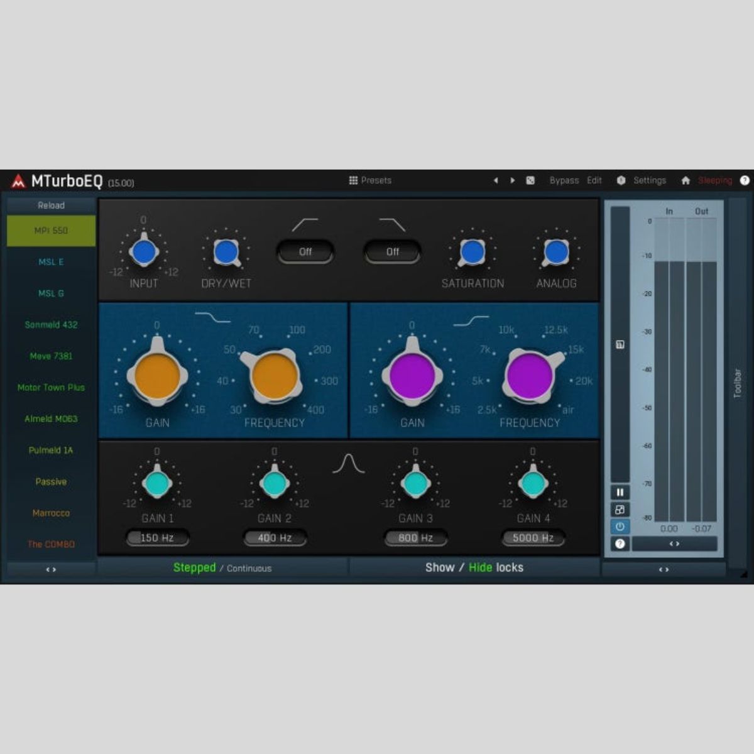The image size is (754, 754).
Task: Click the orange low-shelf GAIN knob
Action: [157, 376]
